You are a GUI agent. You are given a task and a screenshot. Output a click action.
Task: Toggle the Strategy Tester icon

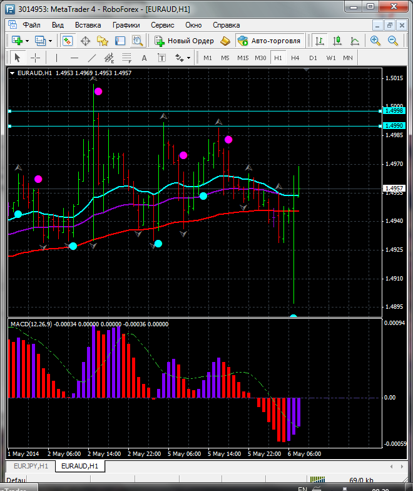[138, 41]
